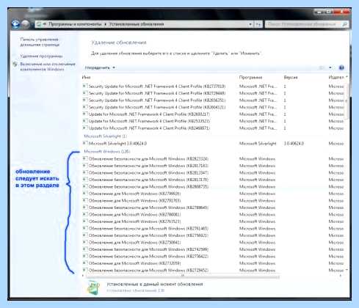Click Программы и компоненты in breadcrumb
This screenshot has height=308, width=359.
point(75,24)
